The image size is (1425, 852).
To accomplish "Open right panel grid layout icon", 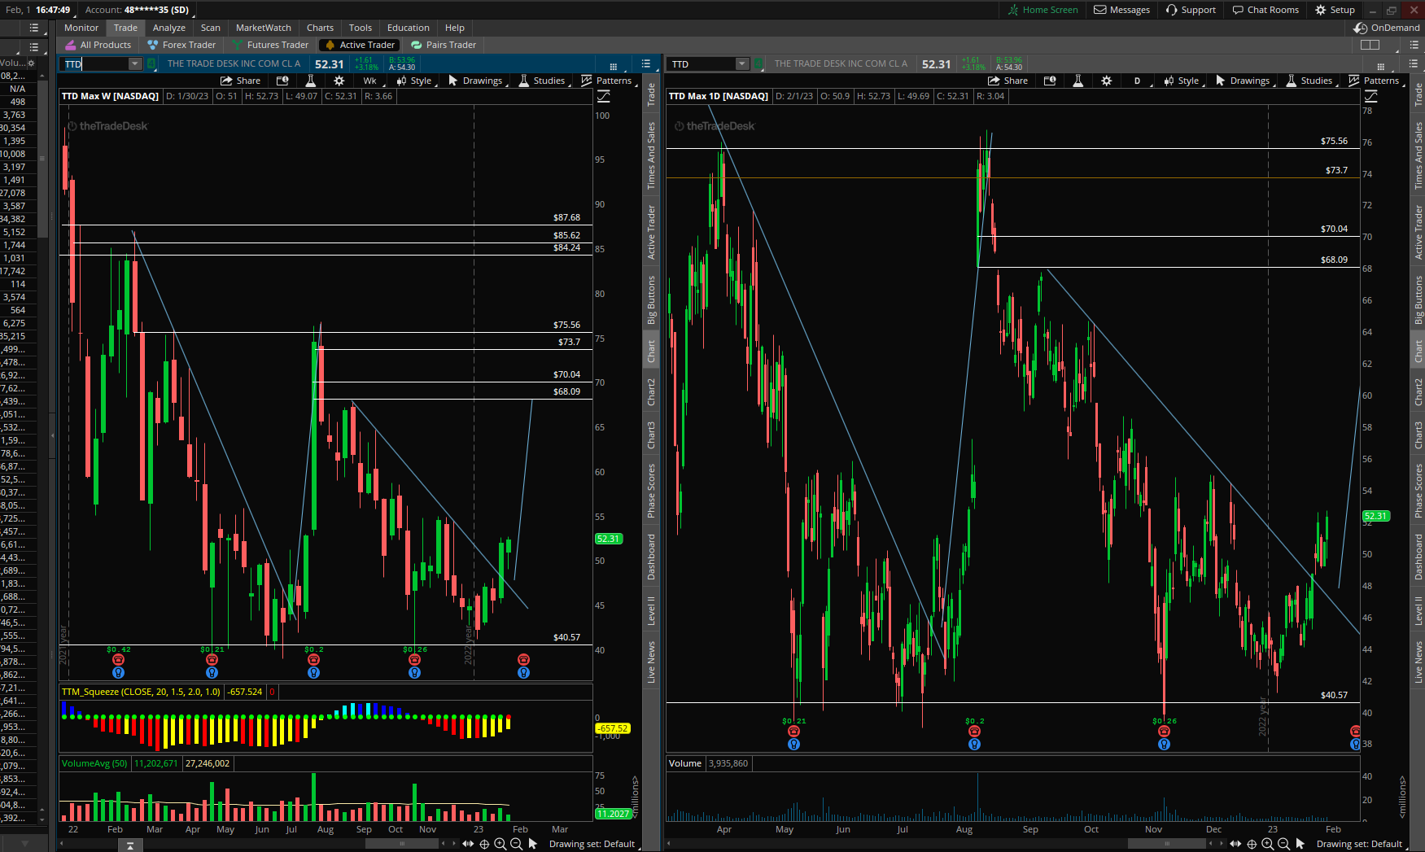I will 1380,65.
